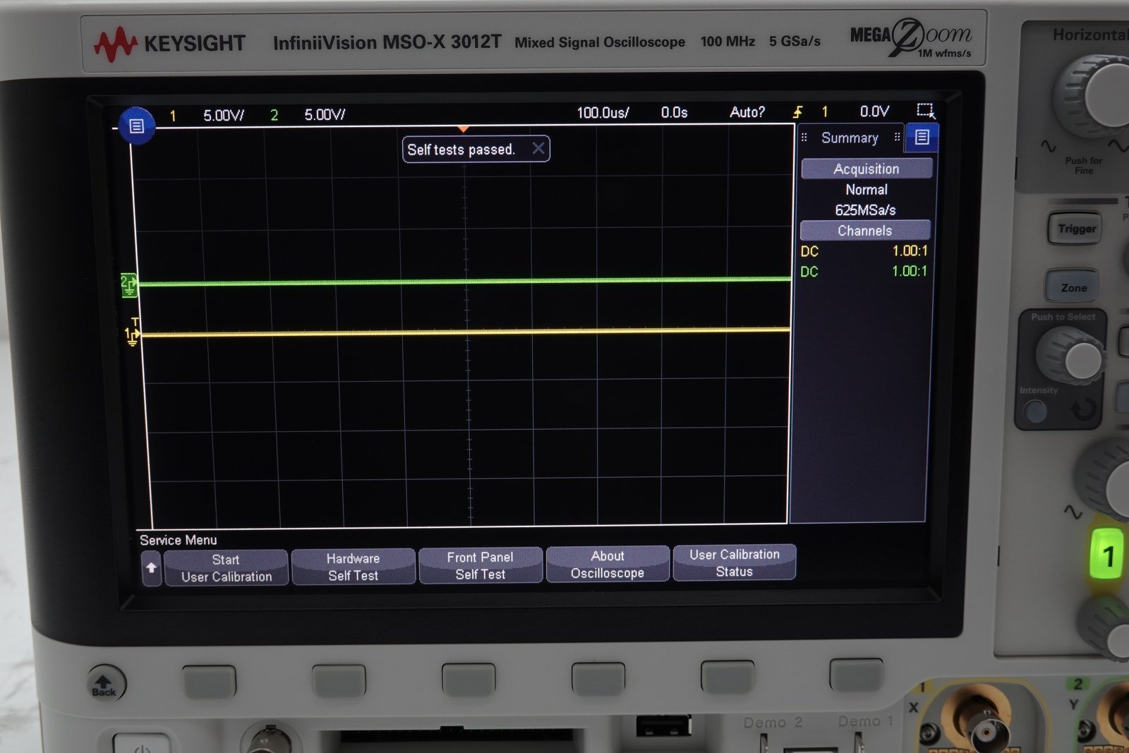Tap the physical Zone button
The height and width of the screenshot is (753, 1129).
pos(1073,287)
